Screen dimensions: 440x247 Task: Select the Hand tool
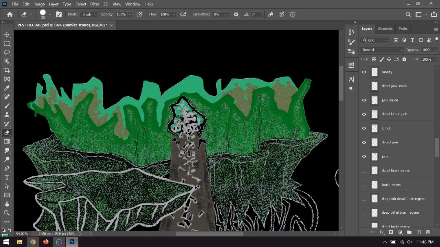click(x=7, y=204)
